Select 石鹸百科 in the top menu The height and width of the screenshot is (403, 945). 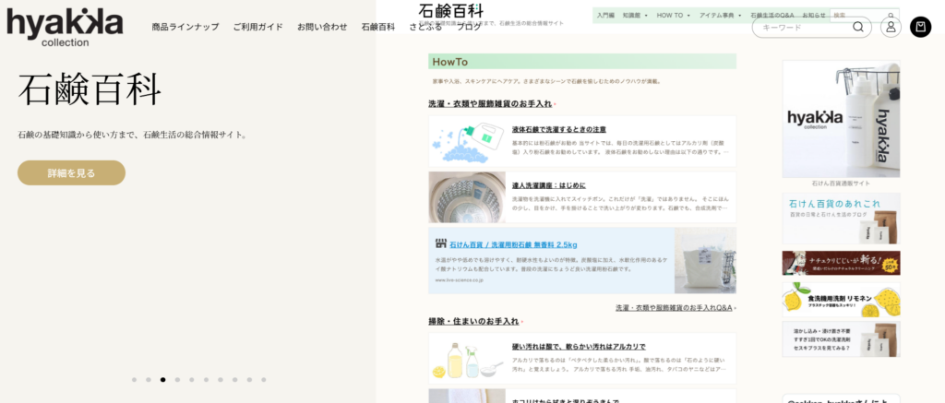coord(378,27)
